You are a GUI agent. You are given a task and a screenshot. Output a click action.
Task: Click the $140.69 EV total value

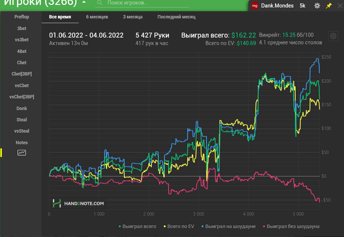(246, 43)
